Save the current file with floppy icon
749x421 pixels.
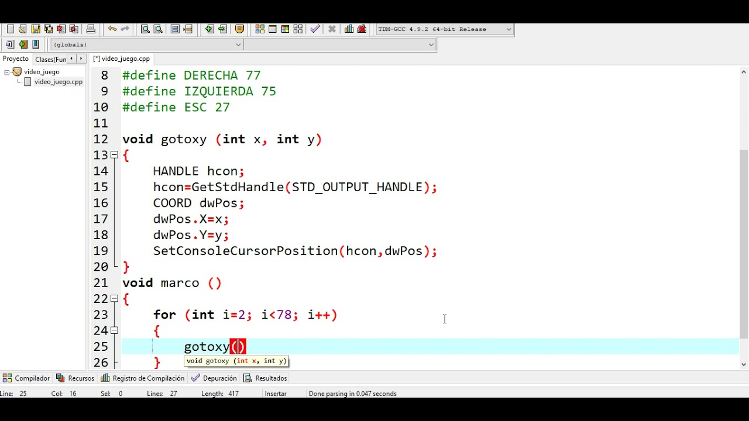pyautogui.click(x=36, y=29)
